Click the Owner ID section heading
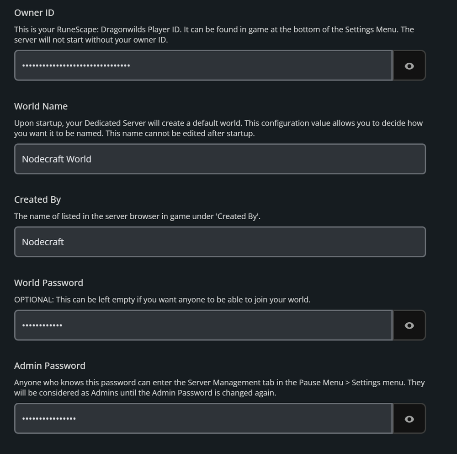 33,13
